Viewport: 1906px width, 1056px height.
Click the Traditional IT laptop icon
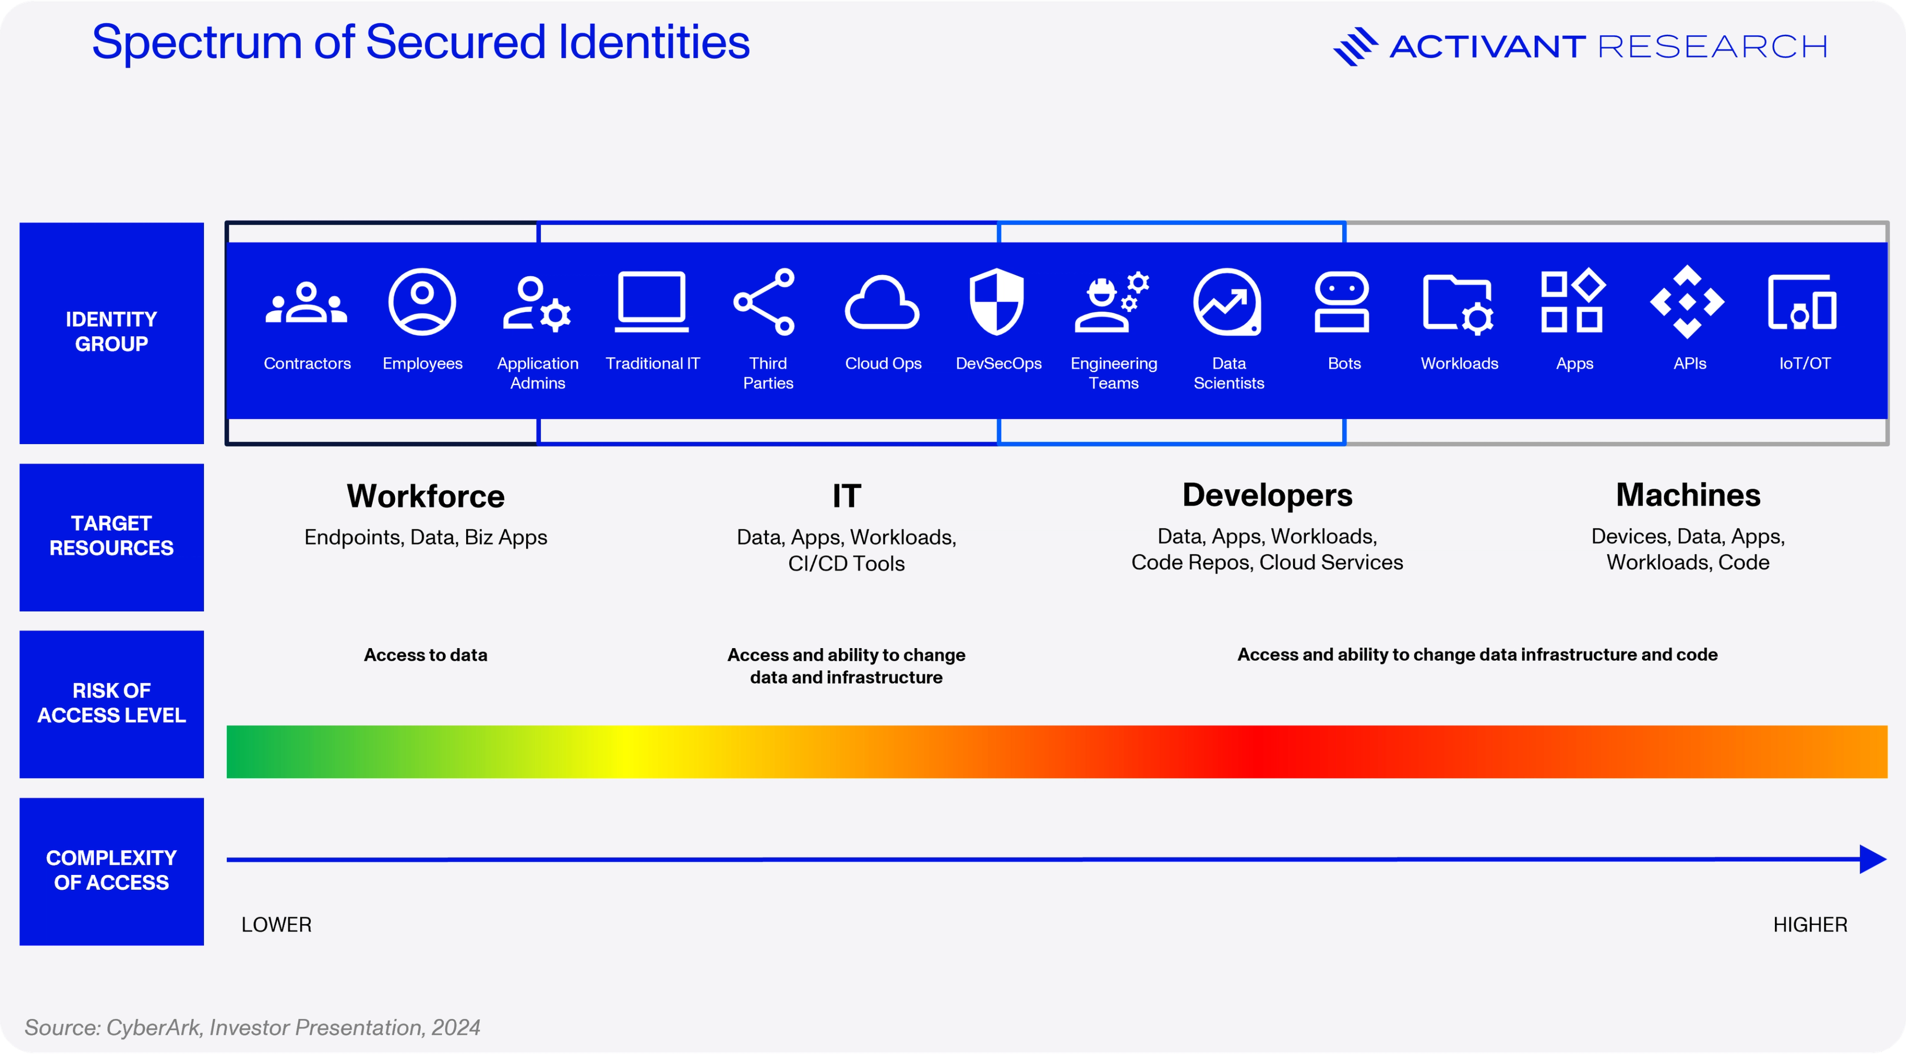652,302
